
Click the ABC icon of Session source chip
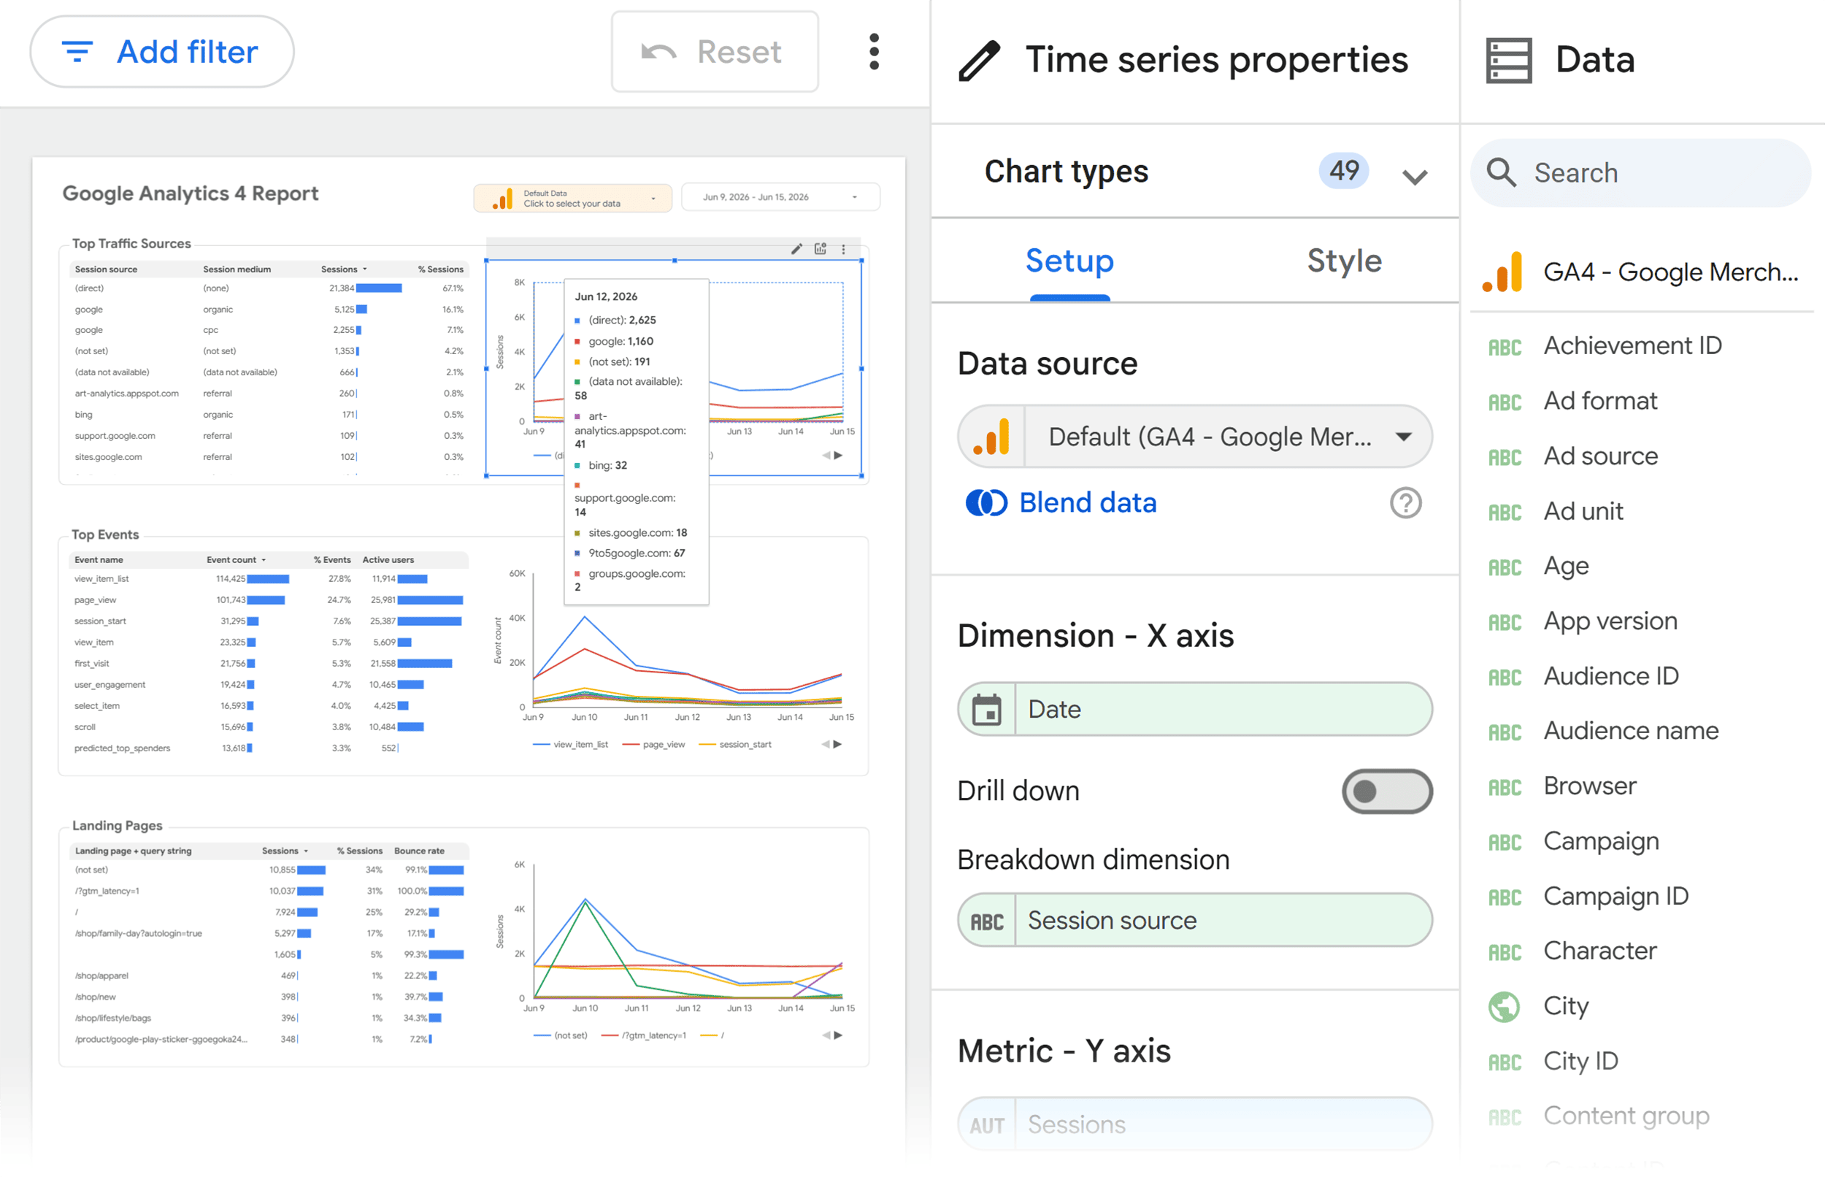point(987,921)
